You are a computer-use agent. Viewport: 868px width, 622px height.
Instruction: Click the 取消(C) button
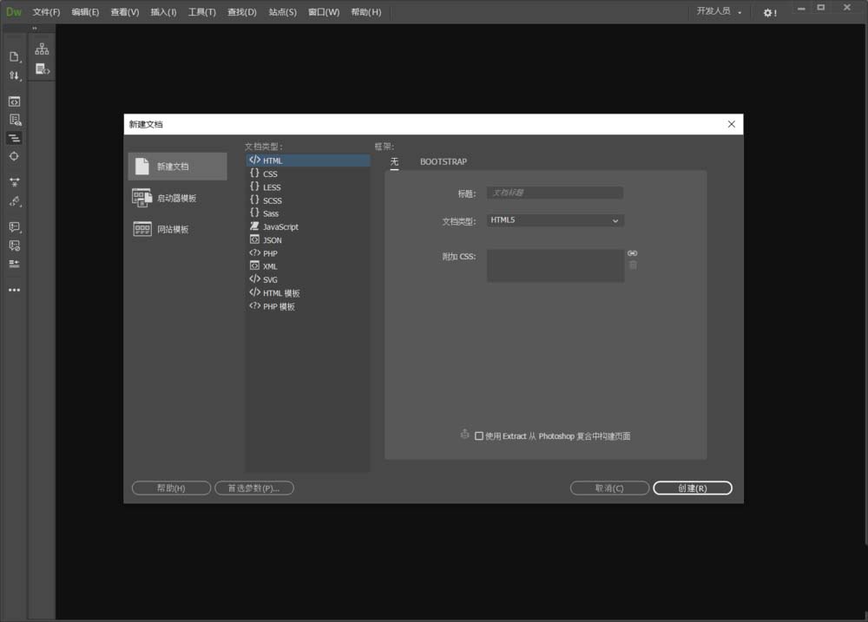pos(609,488)
